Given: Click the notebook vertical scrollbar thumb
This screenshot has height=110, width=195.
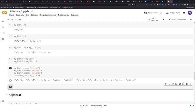Looking at the screenshot, I should (x=194, y=76).
